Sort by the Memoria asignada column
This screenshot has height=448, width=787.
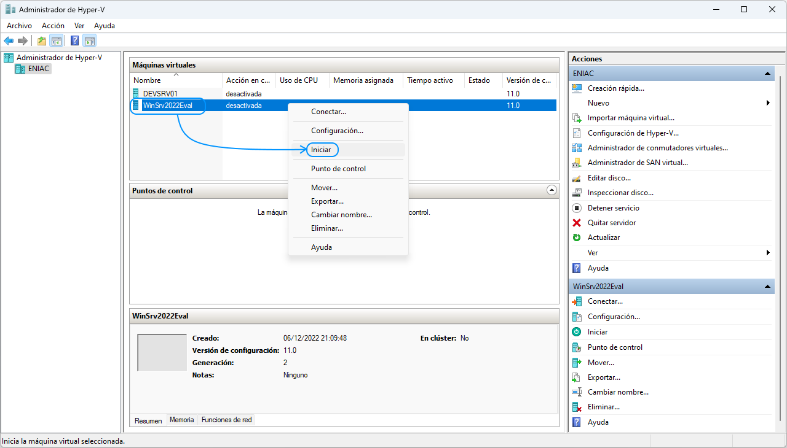point(366,80)
